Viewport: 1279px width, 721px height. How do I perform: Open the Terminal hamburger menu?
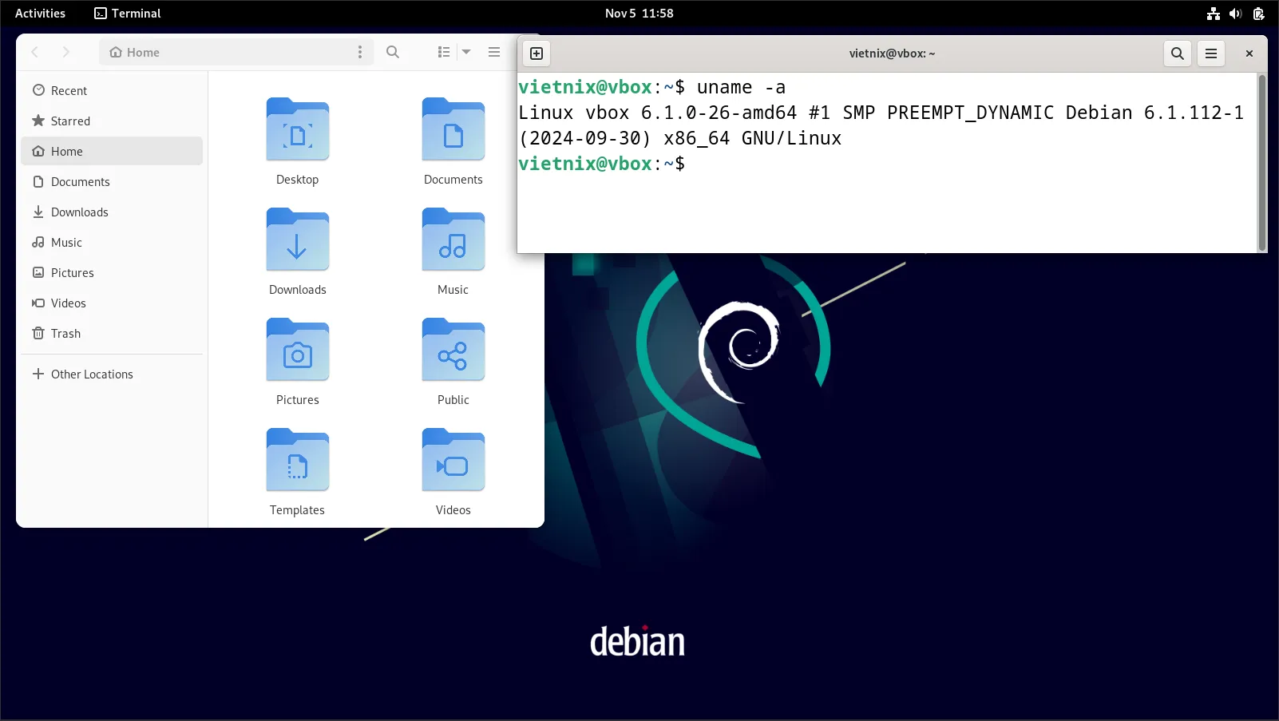click(1211, 53)
